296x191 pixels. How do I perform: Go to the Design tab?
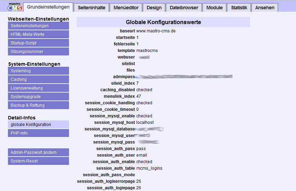pos(154,8)
